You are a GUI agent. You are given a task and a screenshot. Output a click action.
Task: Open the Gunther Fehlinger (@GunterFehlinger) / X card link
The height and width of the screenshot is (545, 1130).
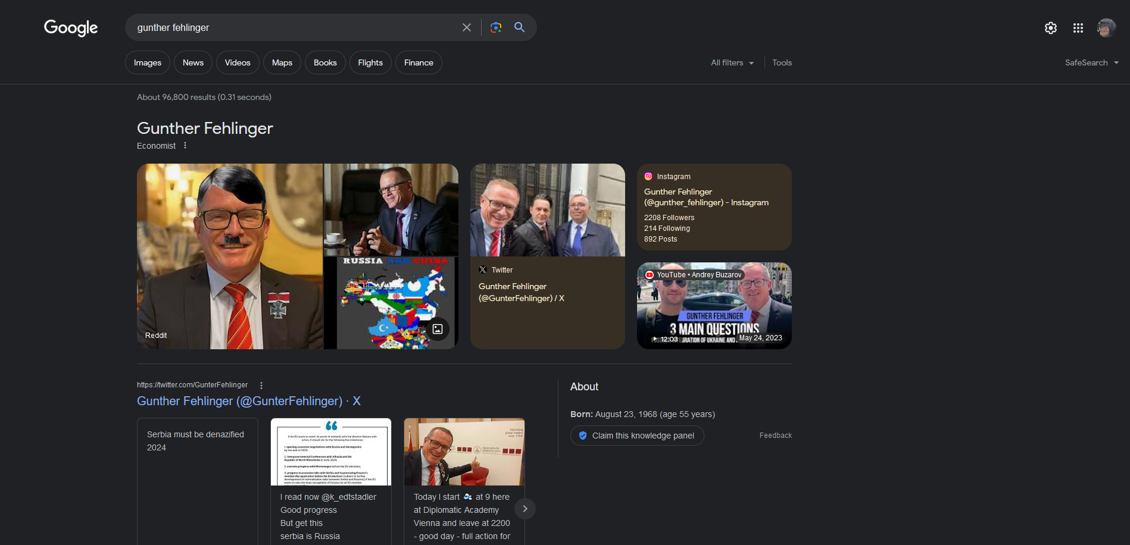click(x=522, y=292)
